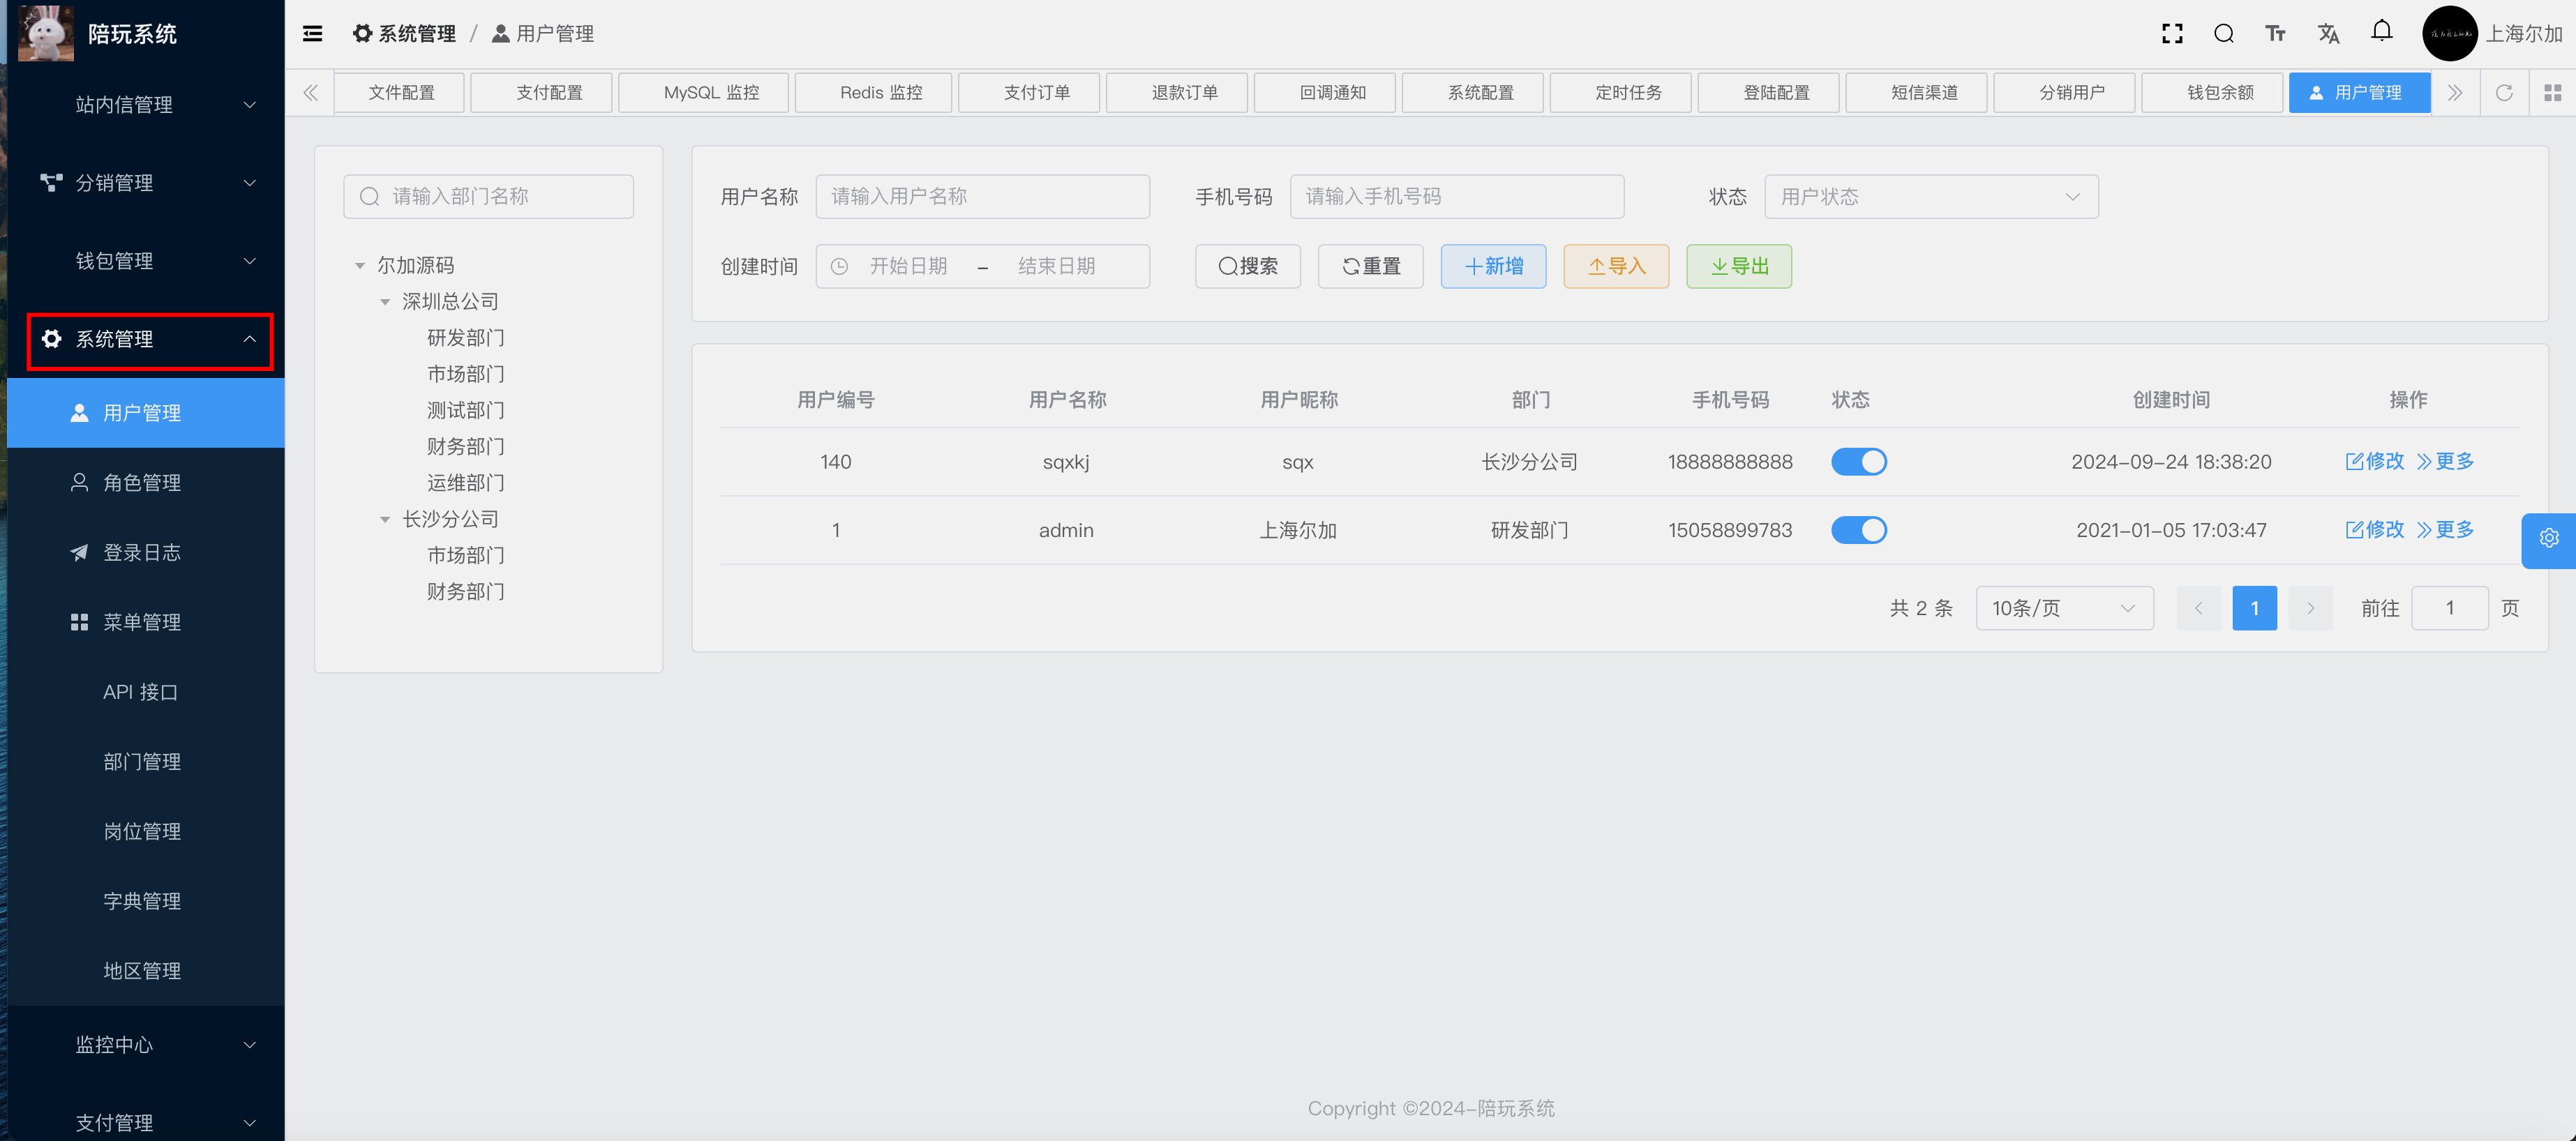Screen dimensions: 2576x1141
Task: Switch to the 分销用户 tab
Action: [2064, 93]
